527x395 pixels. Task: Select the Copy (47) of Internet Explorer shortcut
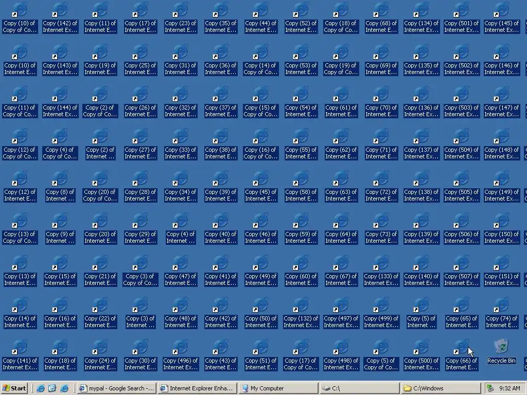pyautogui.click(x=181, y=271)
